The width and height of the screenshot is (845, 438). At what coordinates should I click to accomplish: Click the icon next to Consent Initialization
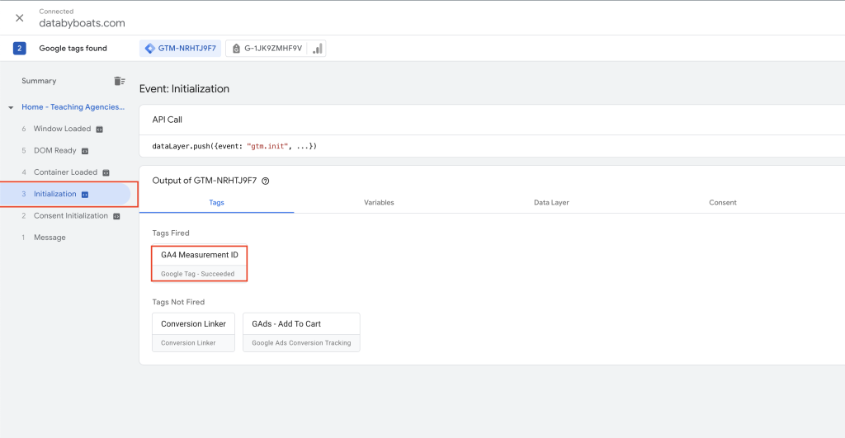[x=116, y=216]
